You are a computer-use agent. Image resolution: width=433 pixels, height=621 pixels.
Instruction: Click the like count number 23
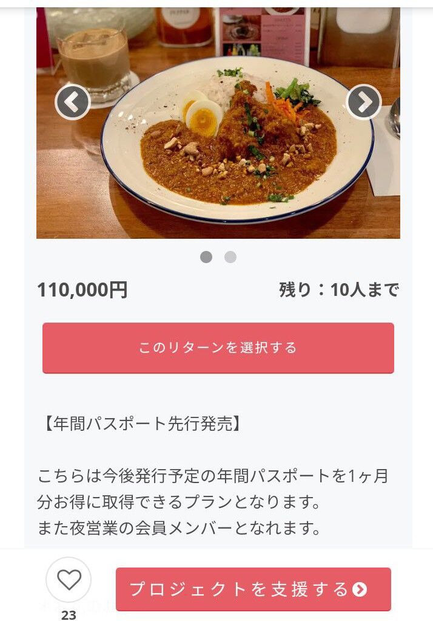[x=69, y=615]
